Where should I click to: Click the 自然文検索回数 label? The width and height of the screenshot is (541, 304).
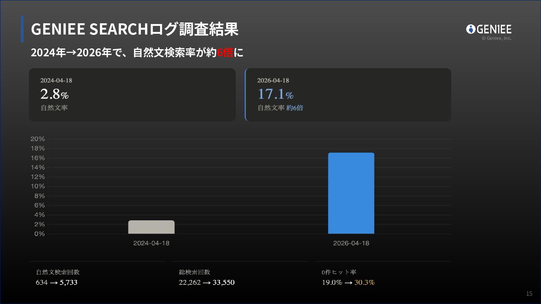58,272
